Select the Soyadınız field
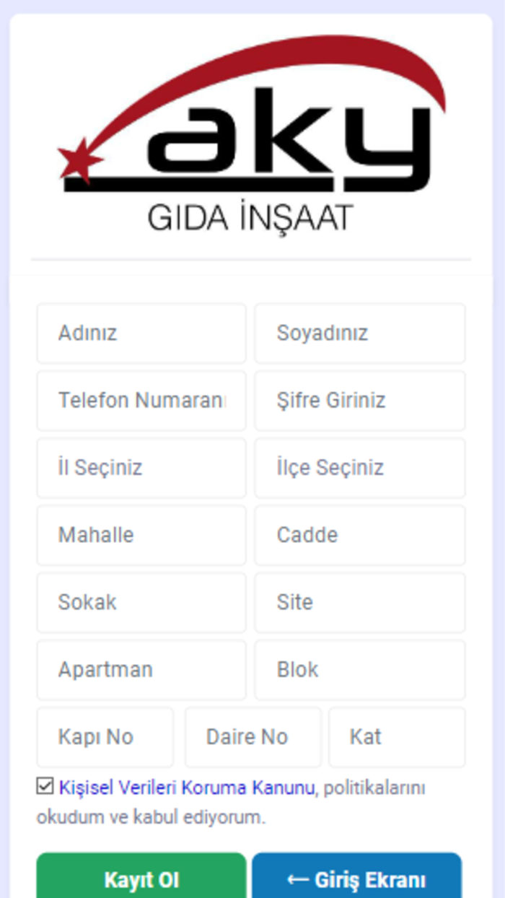Screen dimensions: 505x898 359,334
